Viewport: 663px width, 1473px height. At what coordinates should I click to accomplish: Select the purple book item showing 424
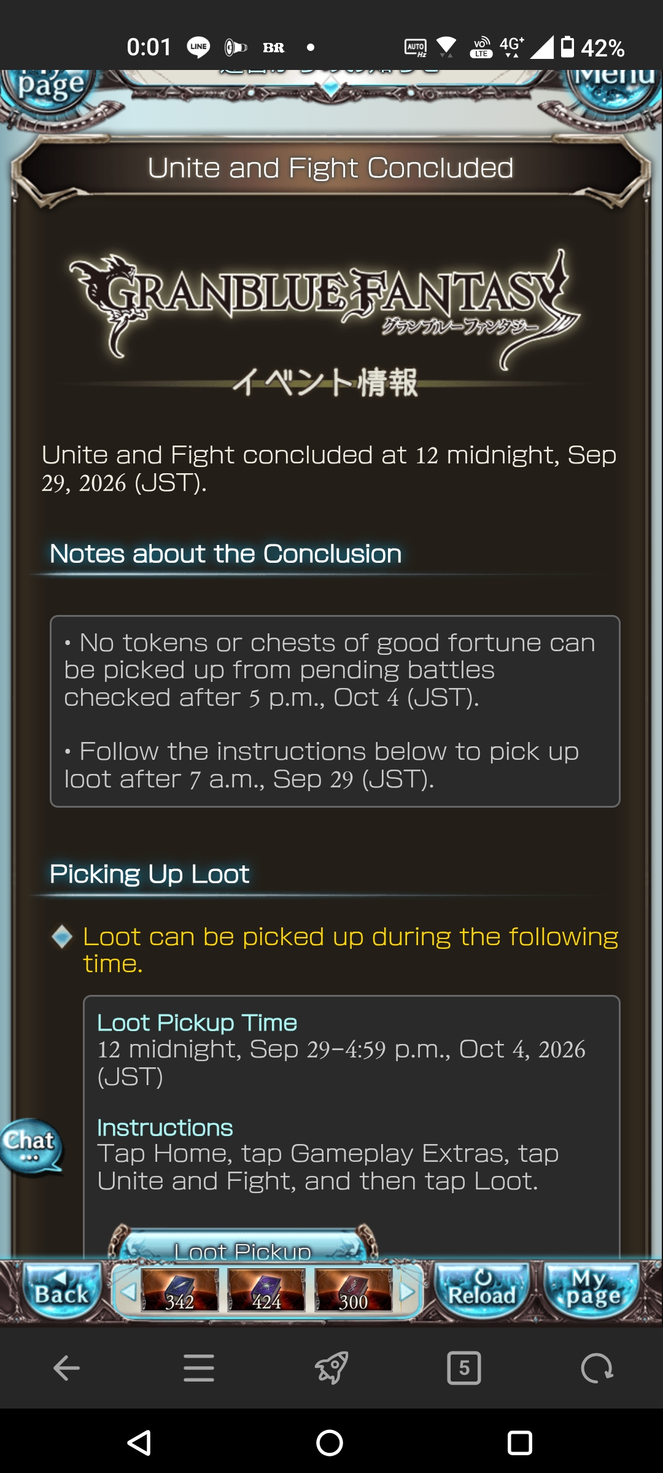tap(266, 1291)
